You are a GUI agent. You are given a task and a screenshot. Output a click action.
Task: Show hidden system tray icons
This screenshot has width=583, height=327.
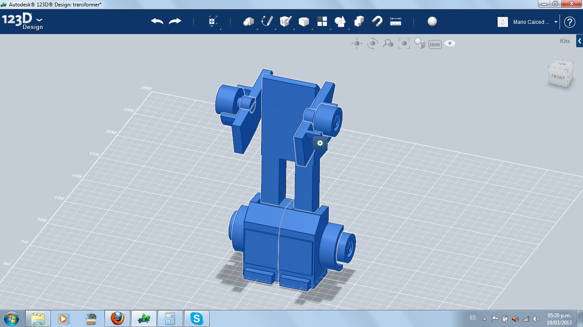tap(484, 318)
